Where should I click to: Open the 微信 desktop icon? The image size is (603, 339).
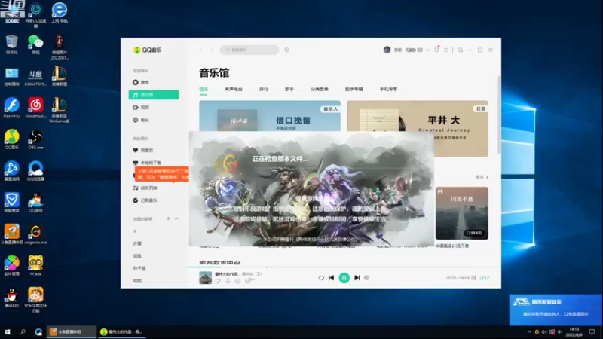point(35,44)
